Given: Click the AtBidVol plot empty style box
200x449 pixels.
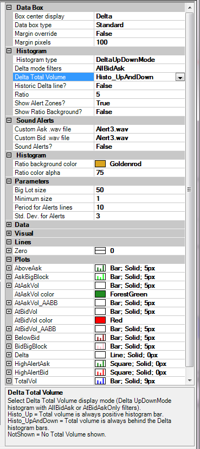Looking at the screenshot, I should tap(100, 312).
